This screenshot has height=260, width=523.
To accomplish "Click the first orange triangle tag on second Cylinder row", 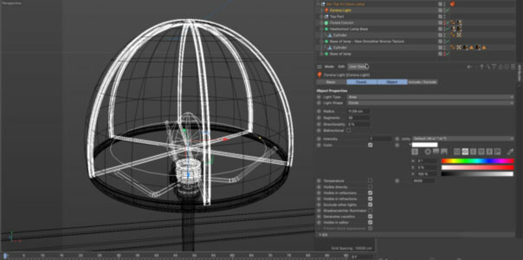I will (x=472, y=47).
